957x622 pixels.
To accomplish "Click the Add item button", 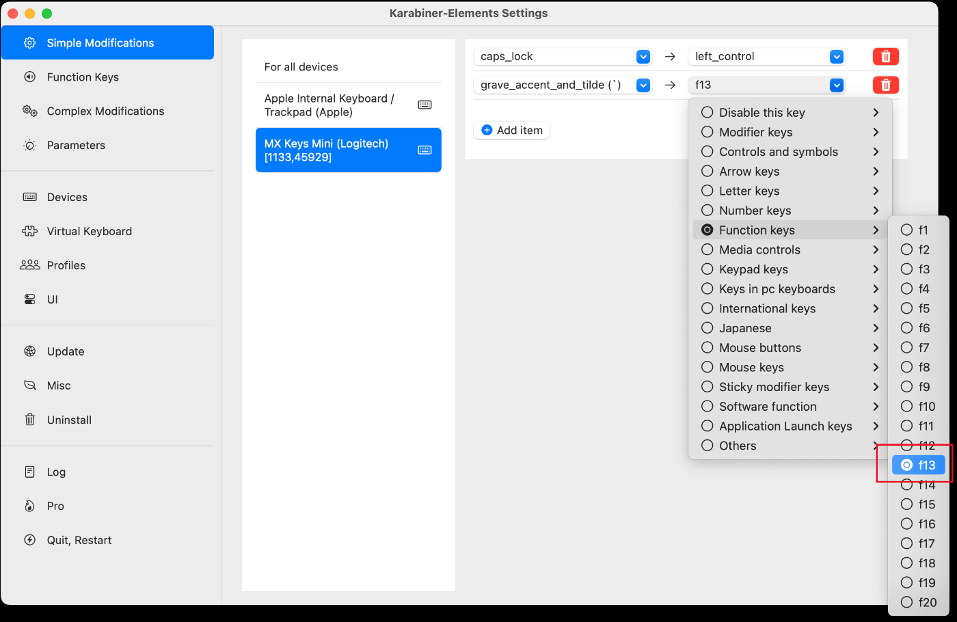I will pos(512,130).
